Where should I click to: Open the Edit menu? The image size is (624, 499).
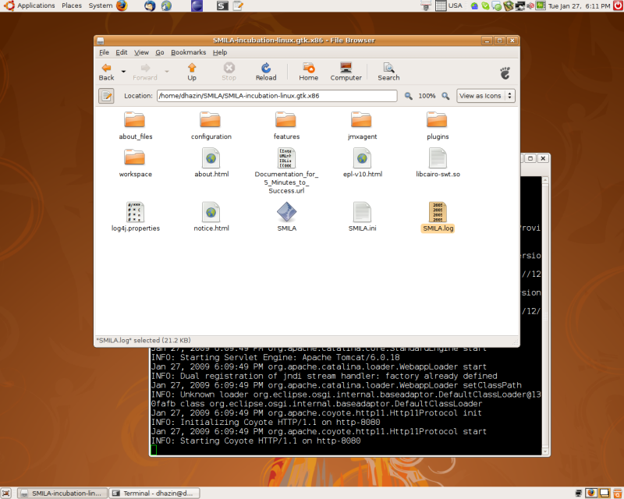coord(122,52)
